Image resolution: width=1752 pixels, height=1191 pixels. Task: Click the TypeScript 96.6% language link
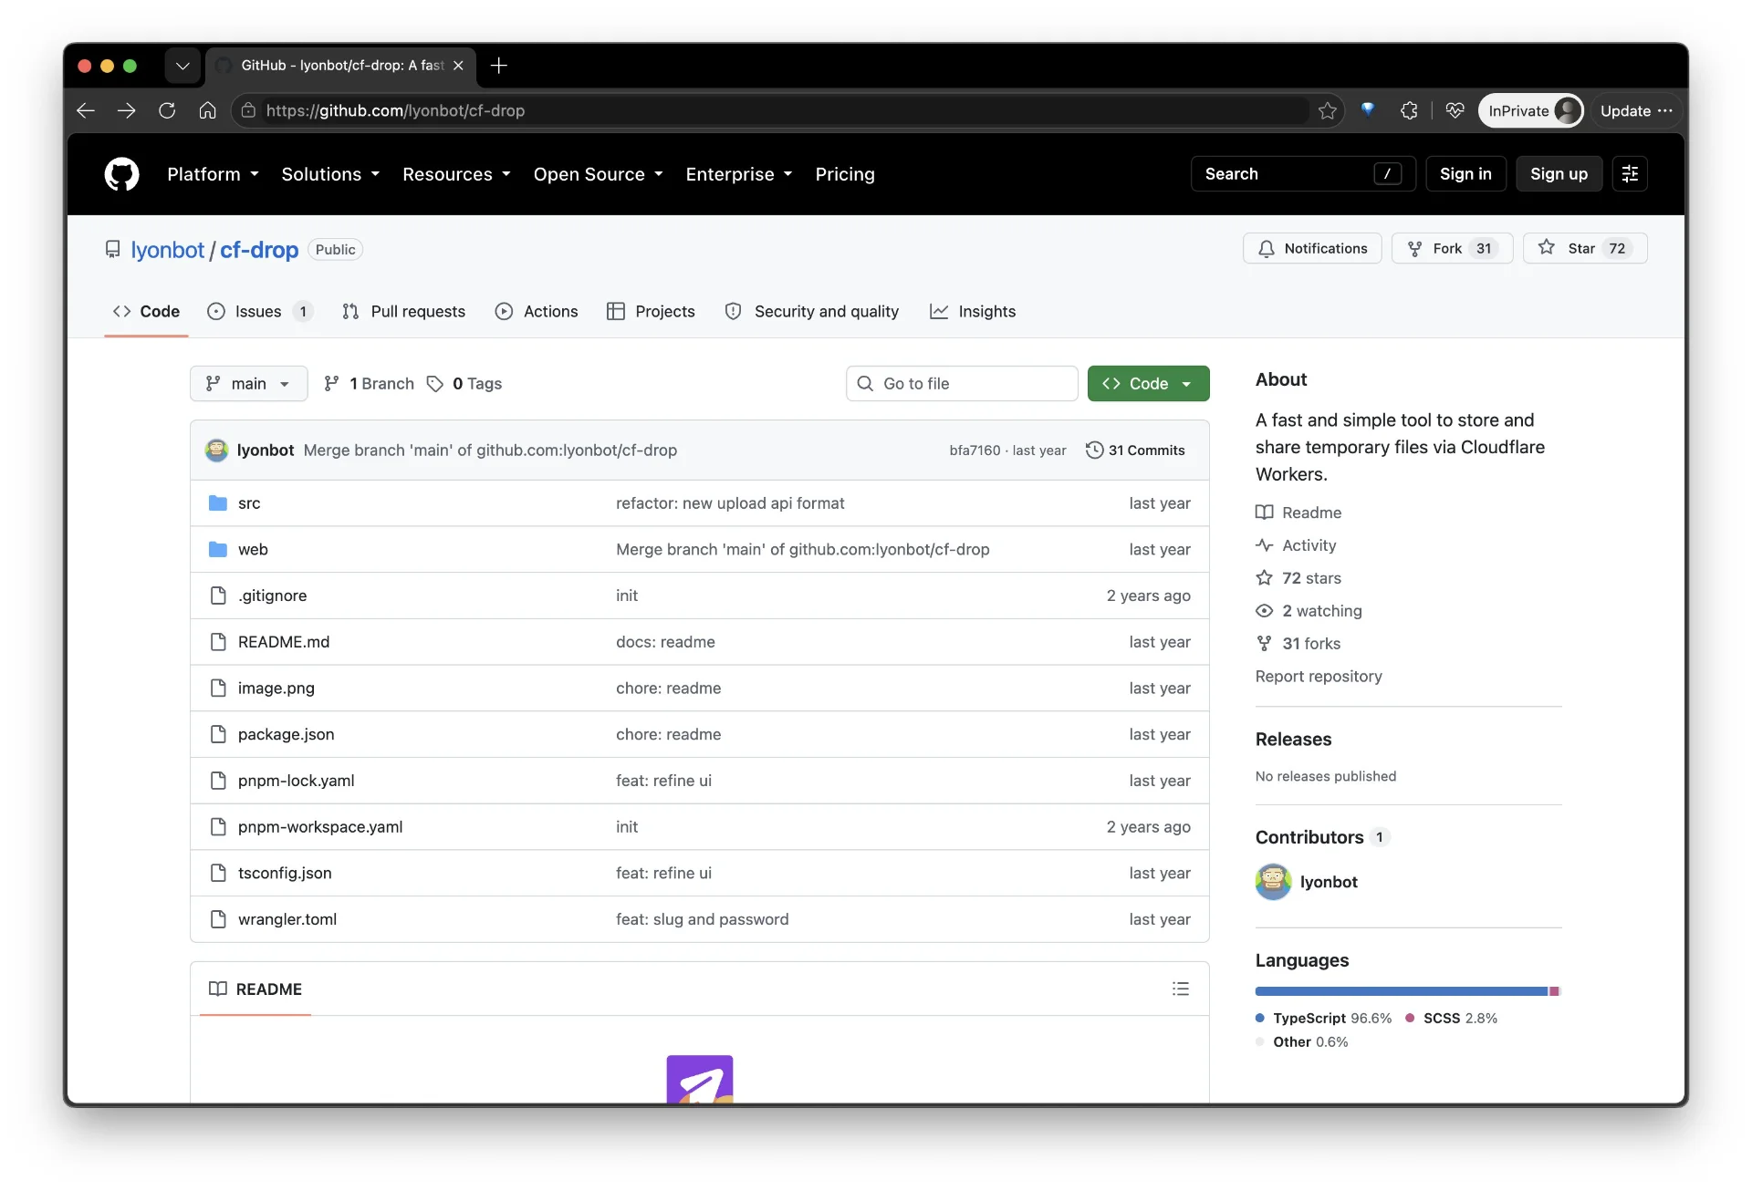(1324, 1019)
